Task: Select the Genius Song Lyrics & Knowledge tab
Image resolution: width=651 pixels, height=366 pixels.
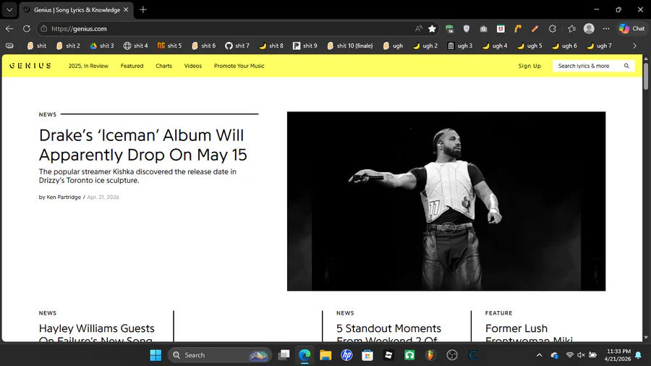Action: point(77,9)
